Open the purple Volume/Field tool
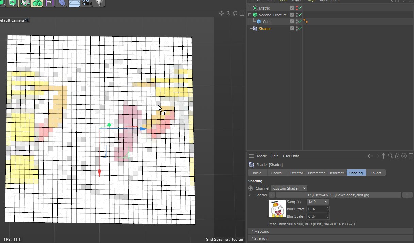The height and width of the screenshot is (243, 414). 49,3
